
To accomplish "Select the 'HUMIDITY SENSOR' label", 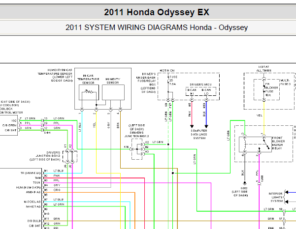I will click(113, 81).
